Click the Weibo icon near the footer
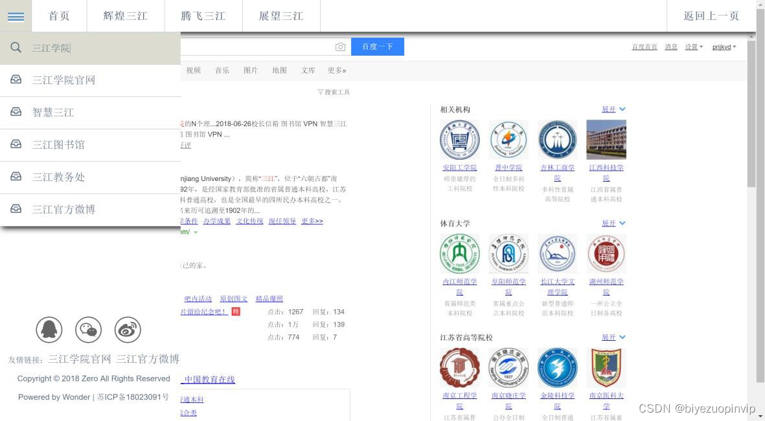Image resolution: width=765 pixels, height=421 pixels. [128, 330]
